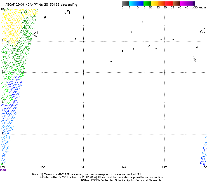The height and width of the screenshot is (182, 207).
Task: Click the '10' legend scale label
Action: pyautogui.click(x=137, y=8)
